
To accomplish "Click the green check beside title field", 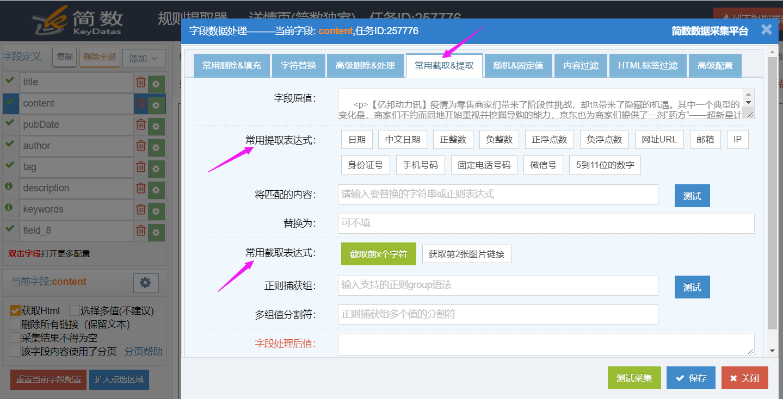I will (x=9, y=80).
